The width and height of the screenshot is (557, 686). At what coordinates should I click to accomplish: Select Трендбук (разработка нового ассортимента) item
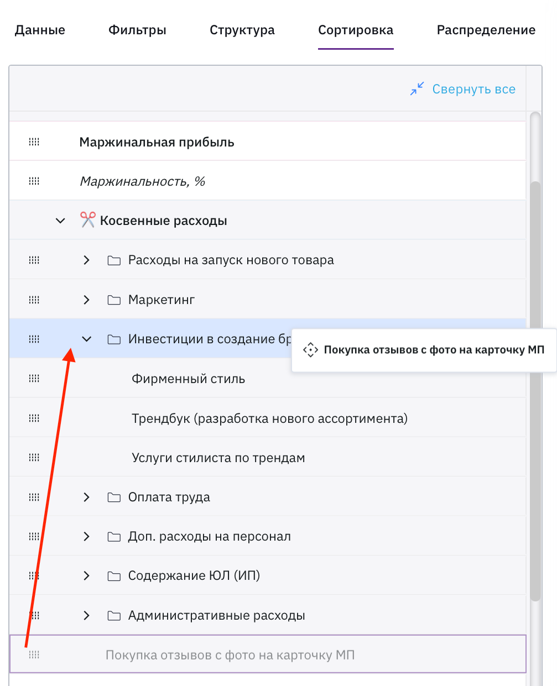click(269, 418)
